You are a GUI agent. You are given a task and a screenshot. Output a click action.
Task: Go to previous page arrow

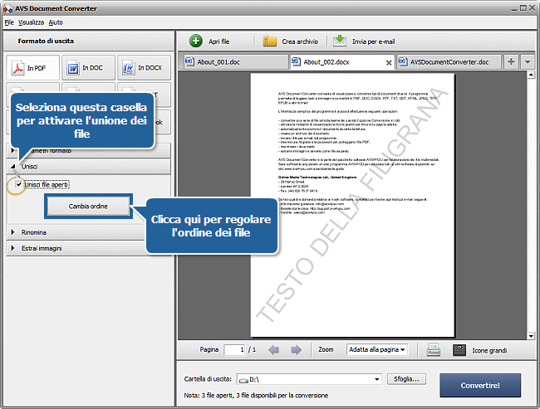click(274, 350)
